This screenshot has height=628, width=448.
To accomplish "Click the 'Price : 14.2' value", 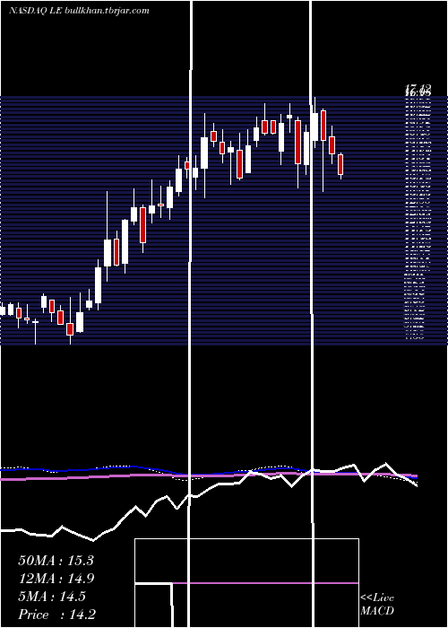I will pos(56,615).
